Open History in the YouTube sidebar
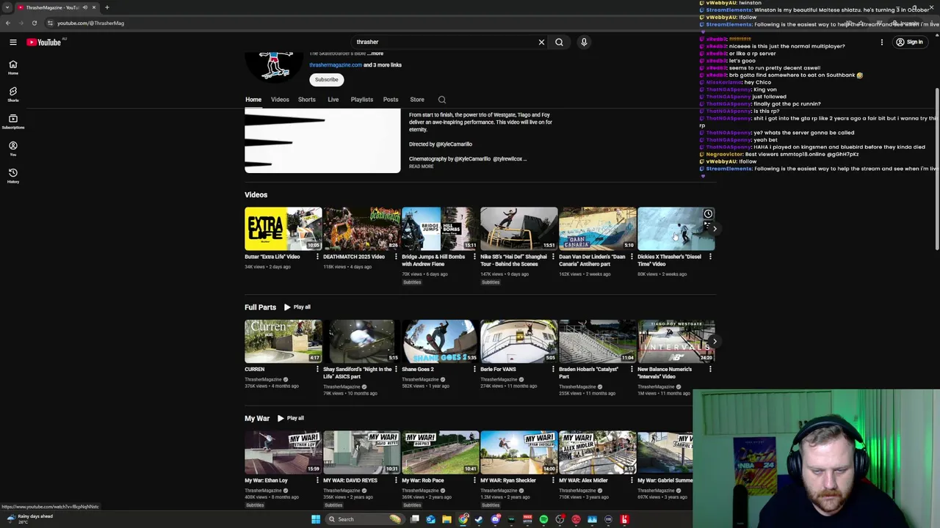This screenshot has width=940, height=528. click(x=12, y=176)
